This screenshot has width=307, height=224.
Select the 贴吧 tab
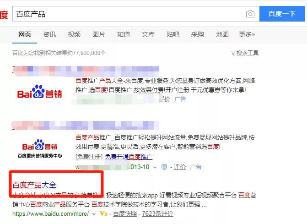(x=172, y=34)
